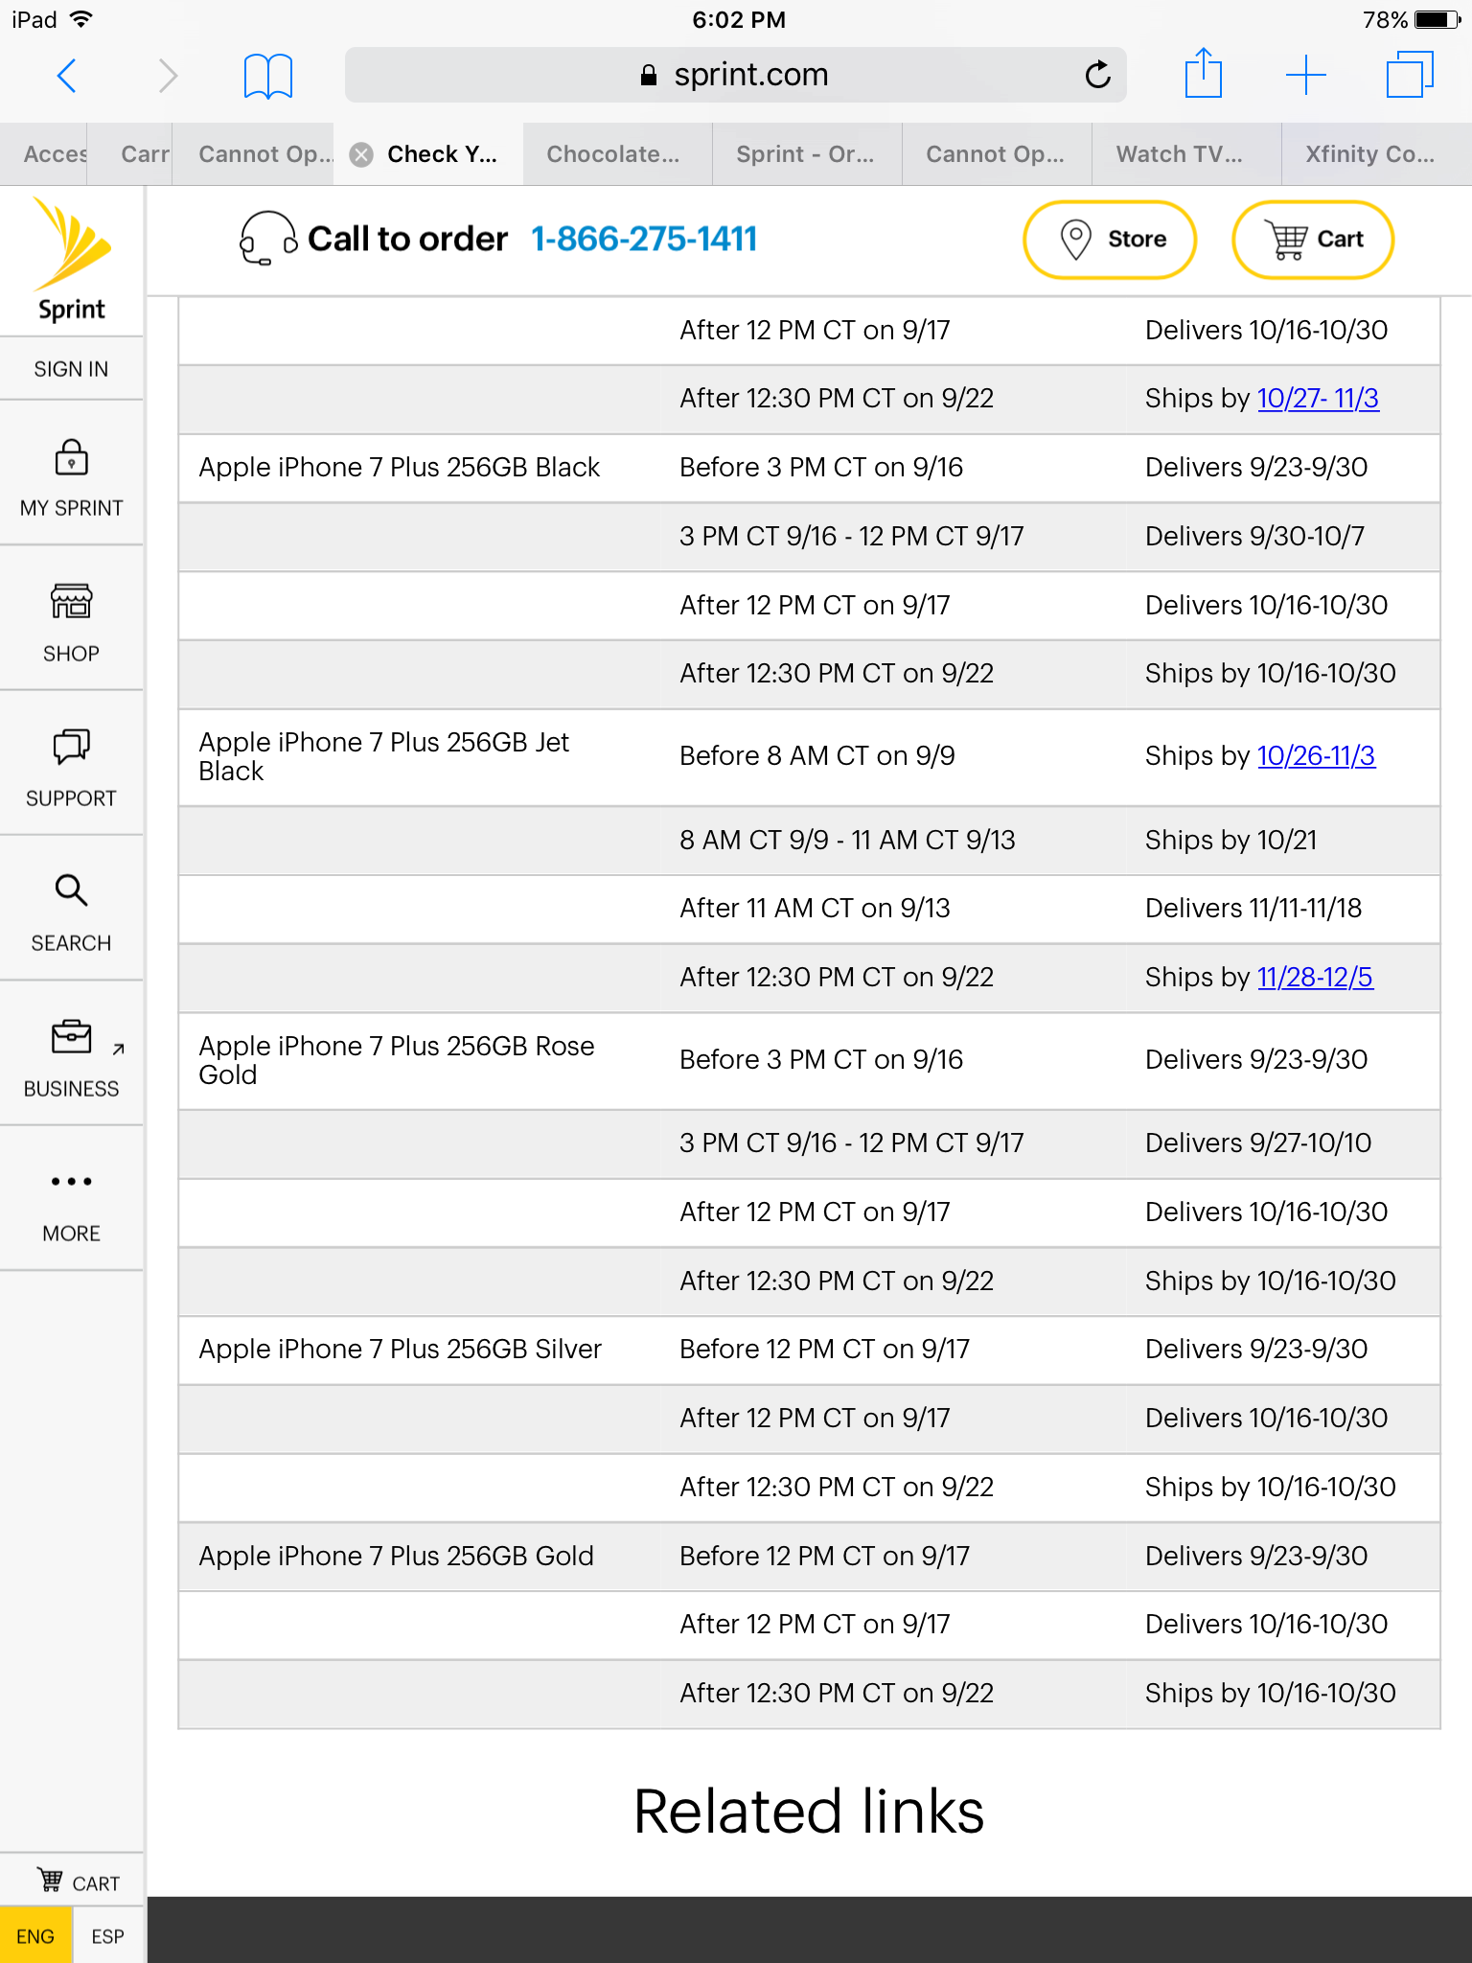Select Apple iPhone 7 Plus 256GB Rose Gold
1472x1963 pixels.
point(396,1060)
